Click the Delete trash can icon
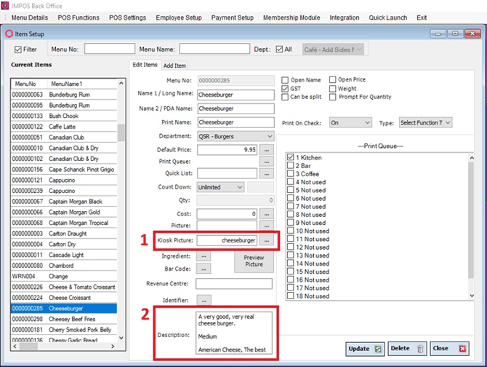Image resolution: width=487 pixels, height=367 pixels. pyautogui.click(x=420, y=349)
